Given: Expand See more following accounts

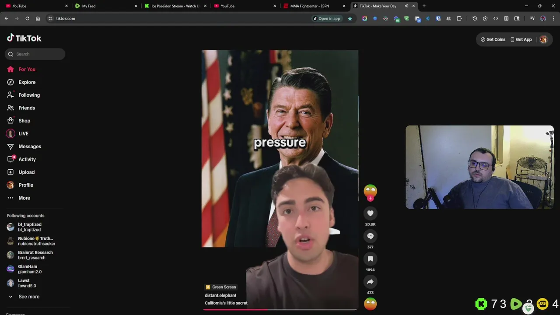Looking at the screenshot, I should click(x=24, y=297).
